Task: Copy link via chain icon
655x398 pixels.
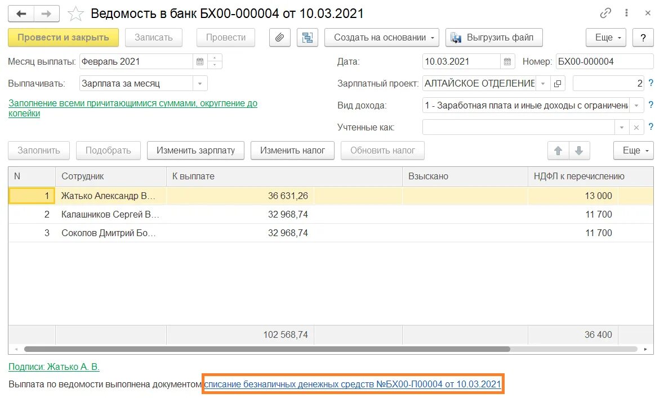Action: (606, 13)
